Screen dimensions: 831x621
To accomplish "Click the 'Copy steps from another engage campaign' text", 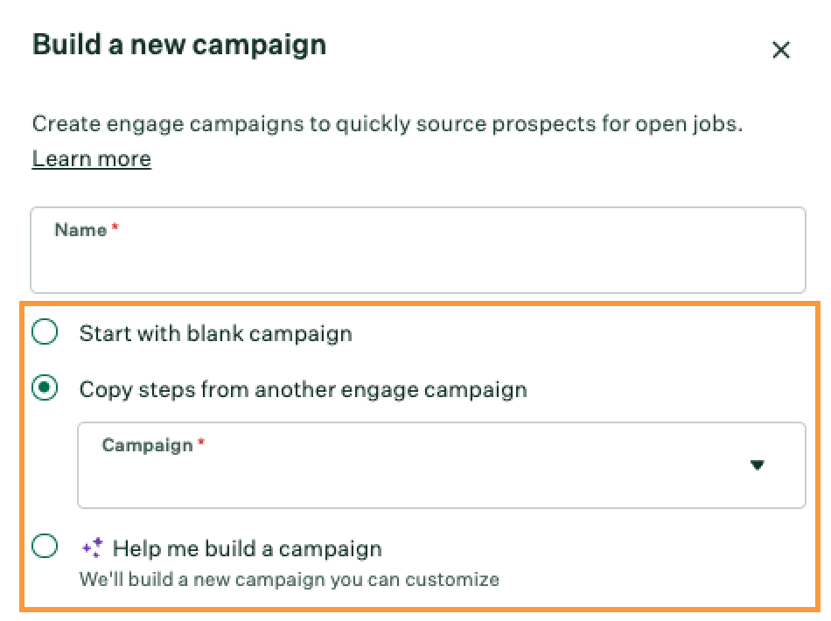I will 304,389.
